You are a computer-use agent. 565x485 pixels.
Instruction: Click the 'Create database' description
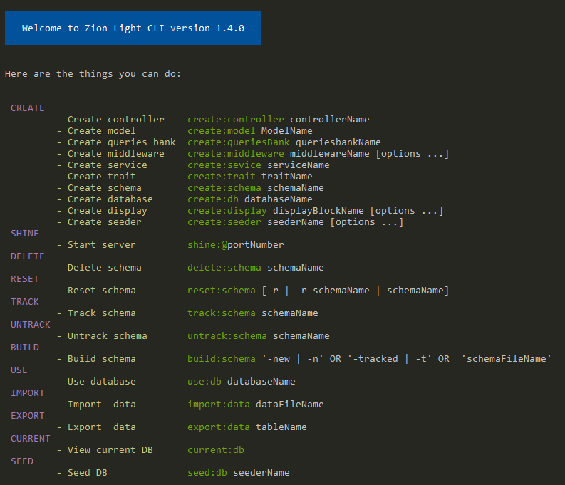point(110,199)
